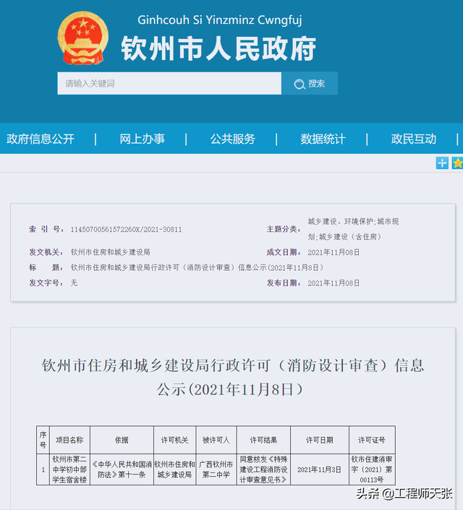Click the 许可结果 column header
Viewport: 463px width, 510px height.
(x=263, y=440)
